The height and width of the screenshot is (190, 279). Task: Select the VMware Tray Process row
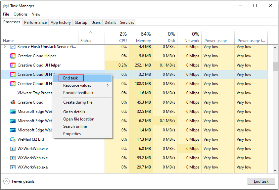(x=34, y=93)
